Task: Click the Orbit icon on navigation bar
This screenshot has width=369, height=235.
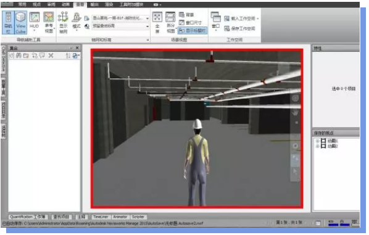Action: coord(295,146)
